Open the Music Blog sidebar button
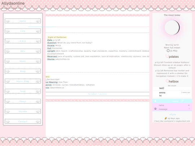 (23, 81)
